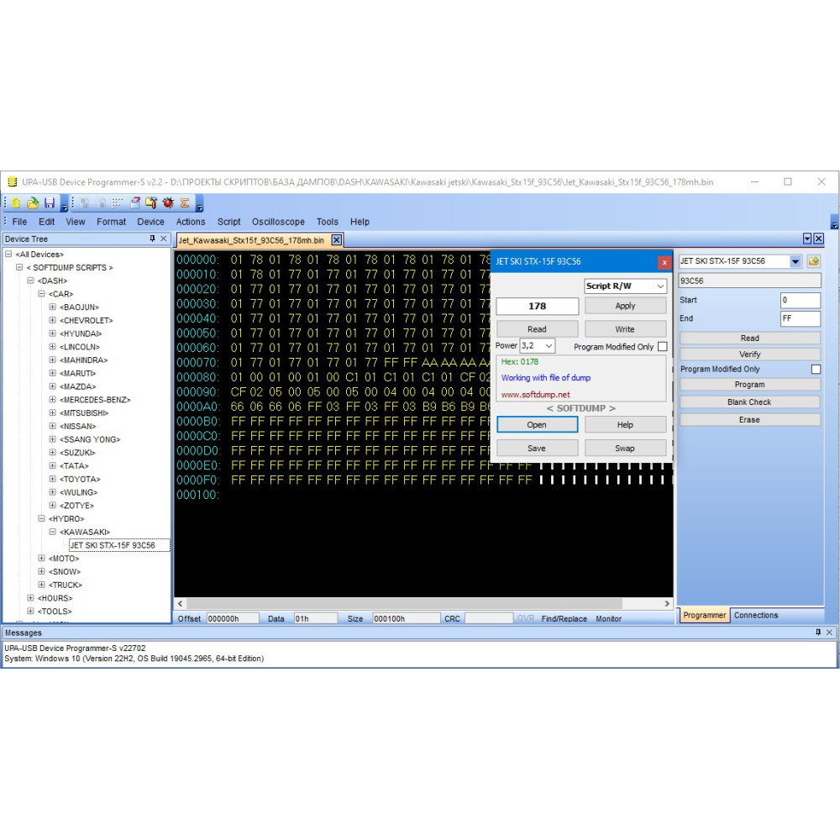
Task: Collapse the <HYDRO> tree node
Action: [41, 518]
